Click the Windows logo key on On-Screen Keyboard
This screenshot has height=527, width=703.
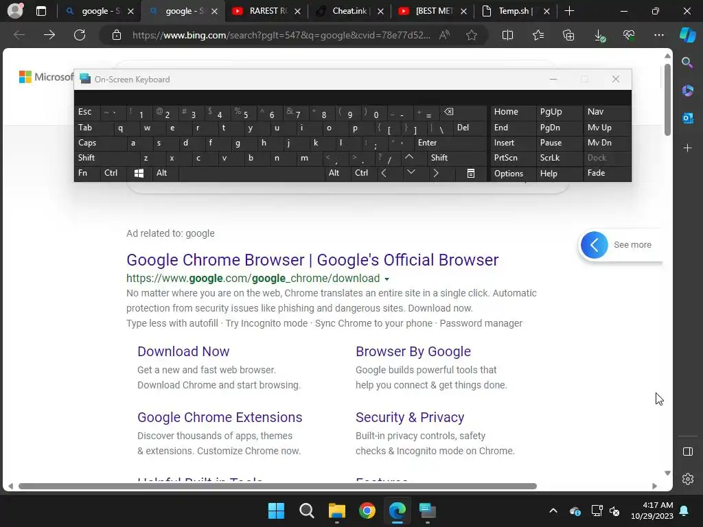click(x=139, y=174)
